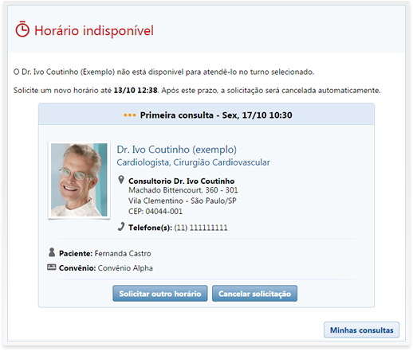Click Solicitar outro horário button

pos(160,294)
